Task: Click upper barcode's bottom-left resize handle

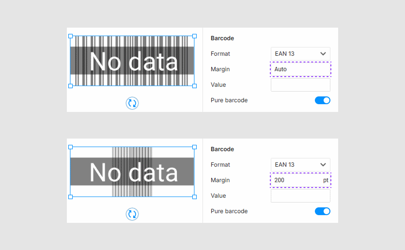Action: click(70, 86)
